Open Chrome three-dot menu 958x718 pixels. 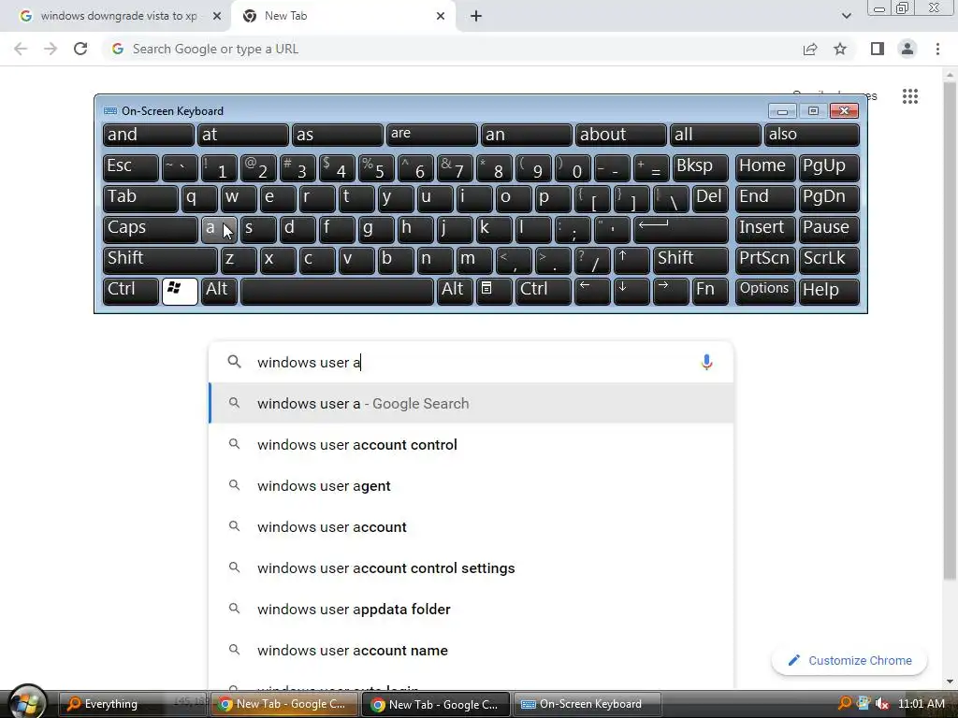pos(937,49)
